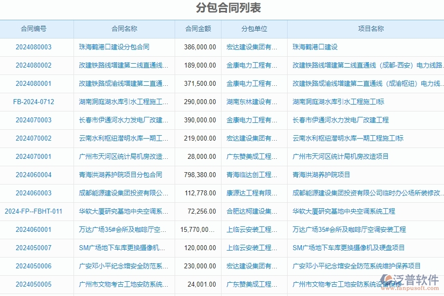Viewport: 444px width, 296px height.
Task: Open 长春市伊通河水力发电厂改建工程 contract
Action: (x=120, y=120)
